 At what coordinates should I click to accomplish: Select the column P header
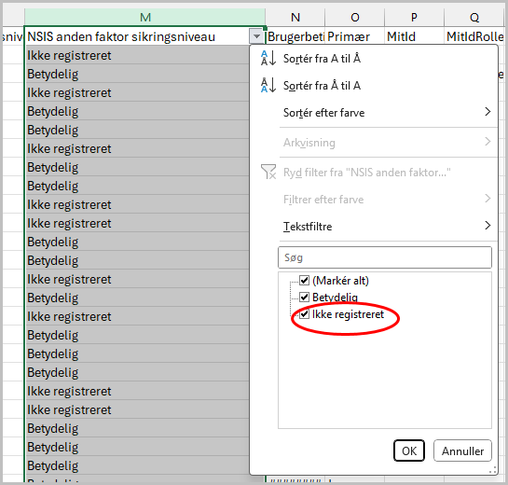tap(414, 17)
